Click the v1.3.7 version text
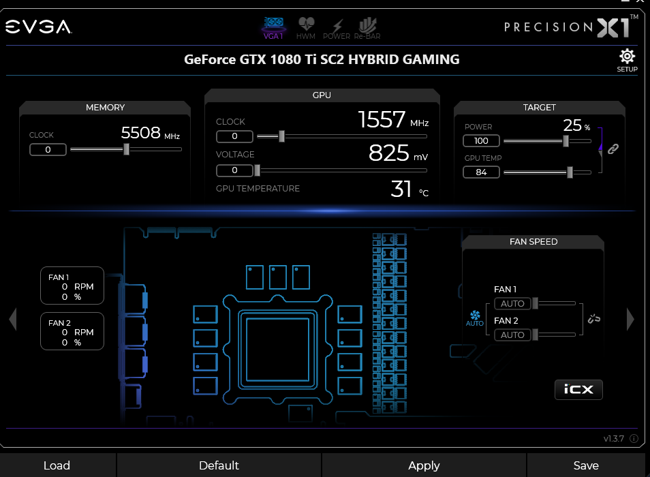 (x=613, y=438)
